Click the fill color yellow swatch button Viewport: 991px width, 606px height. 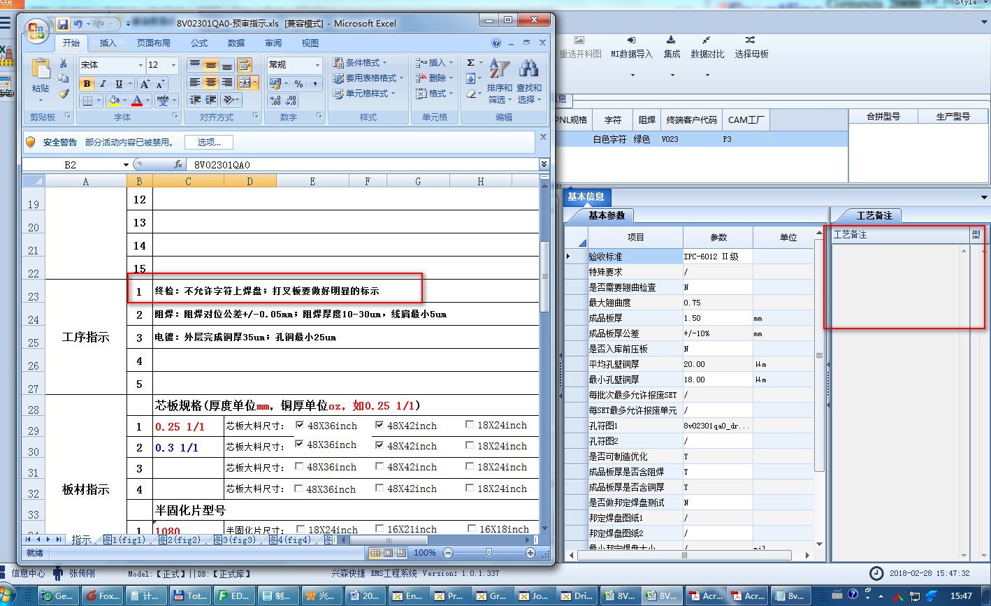coord(114,101)
